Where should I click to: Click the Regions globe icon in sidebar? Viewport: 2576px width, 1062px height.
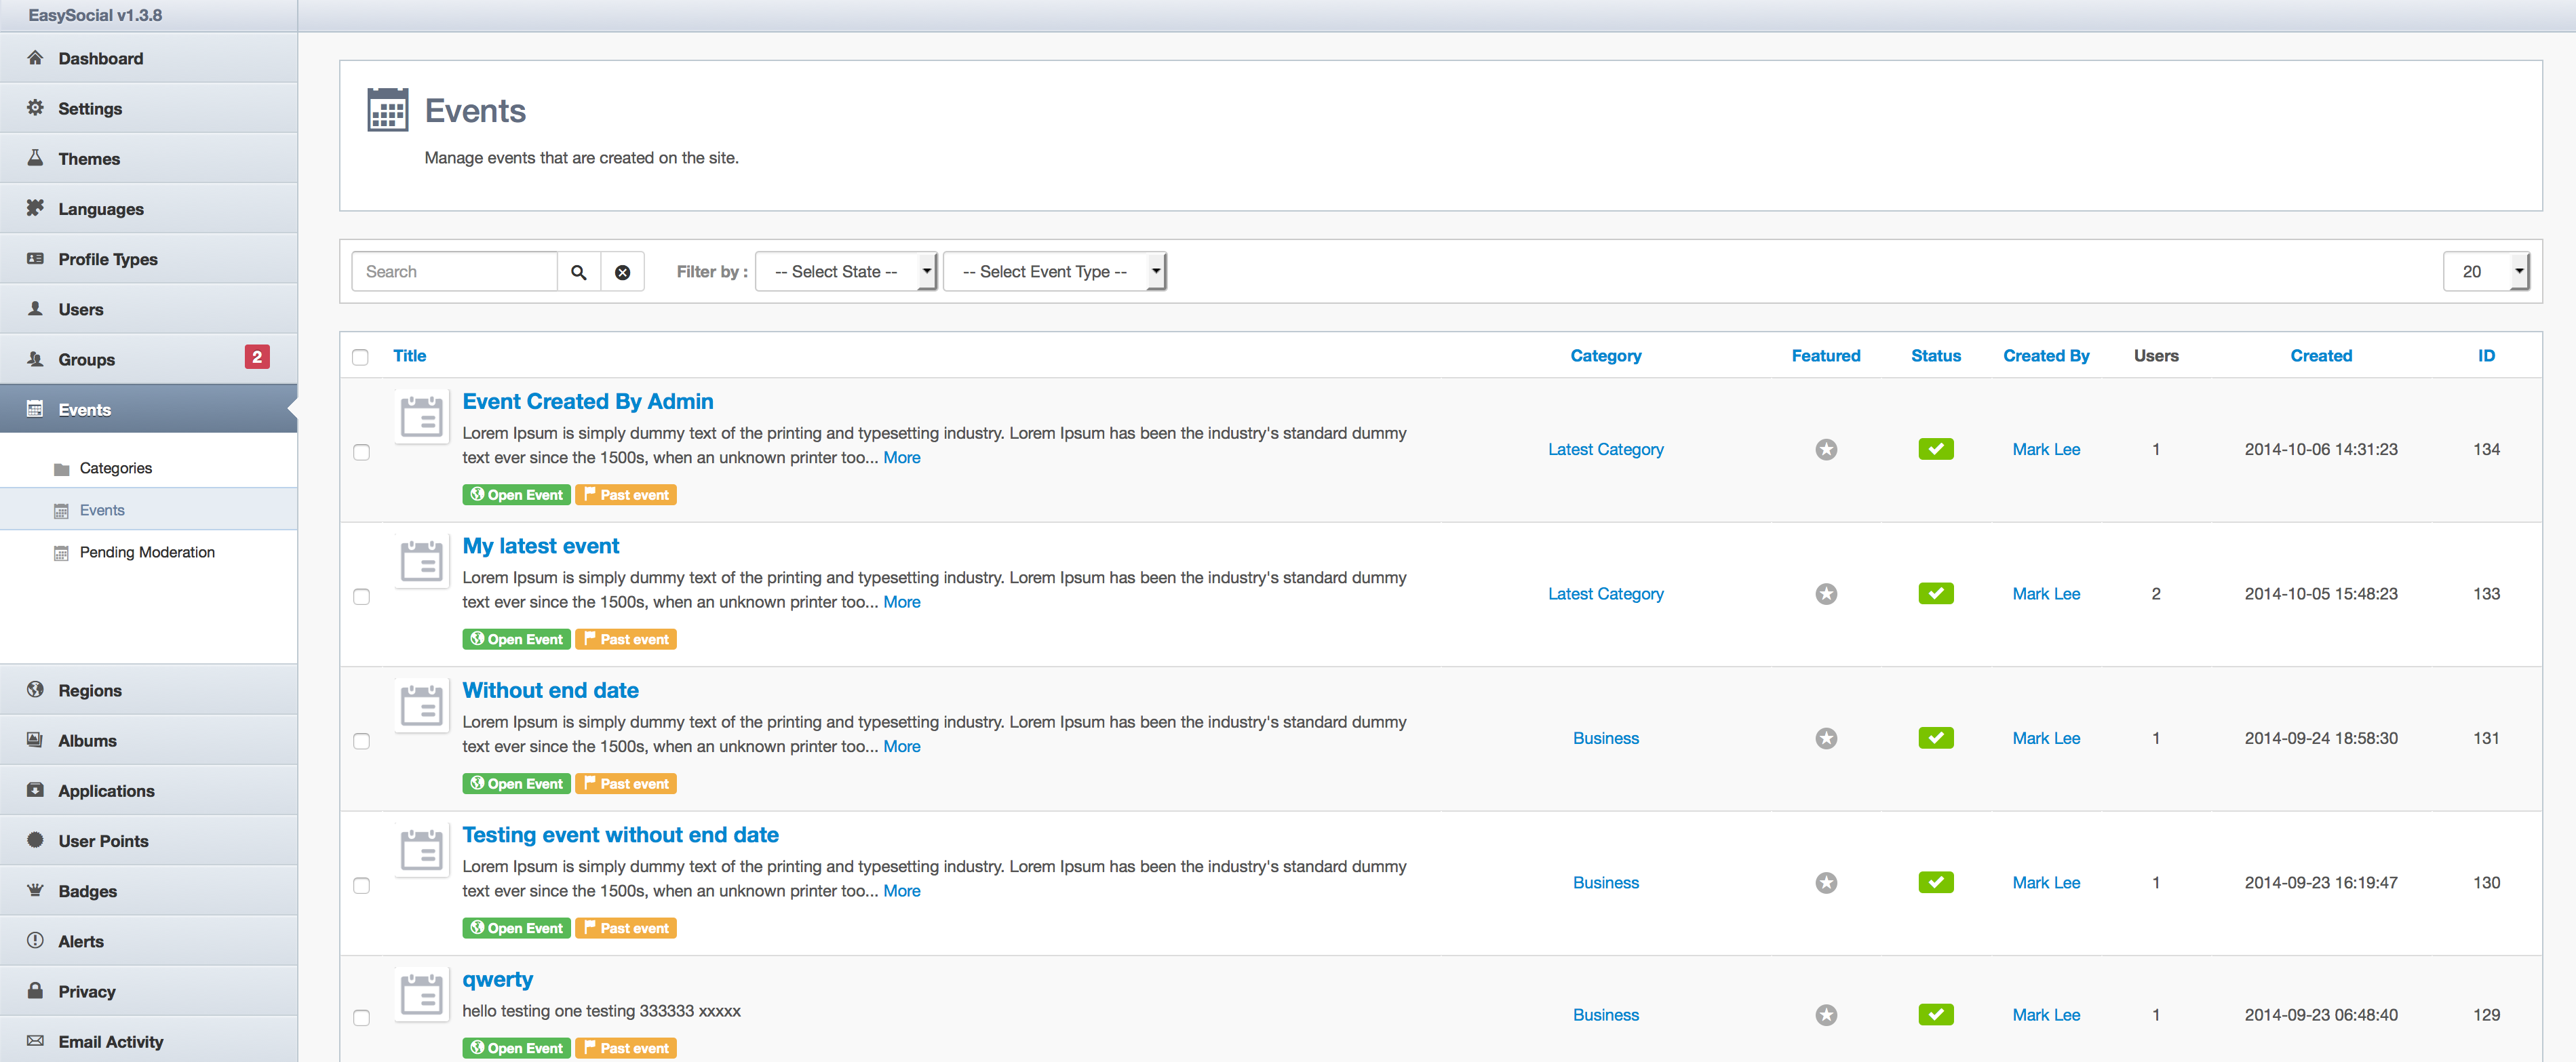click(35, 689)
